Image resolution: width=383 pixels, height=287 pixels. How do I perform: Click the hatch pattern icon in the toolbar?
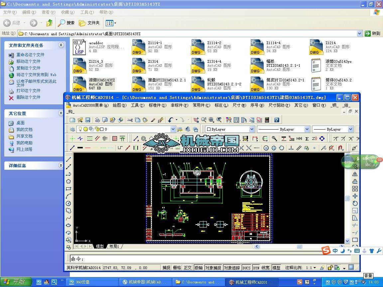115,139
